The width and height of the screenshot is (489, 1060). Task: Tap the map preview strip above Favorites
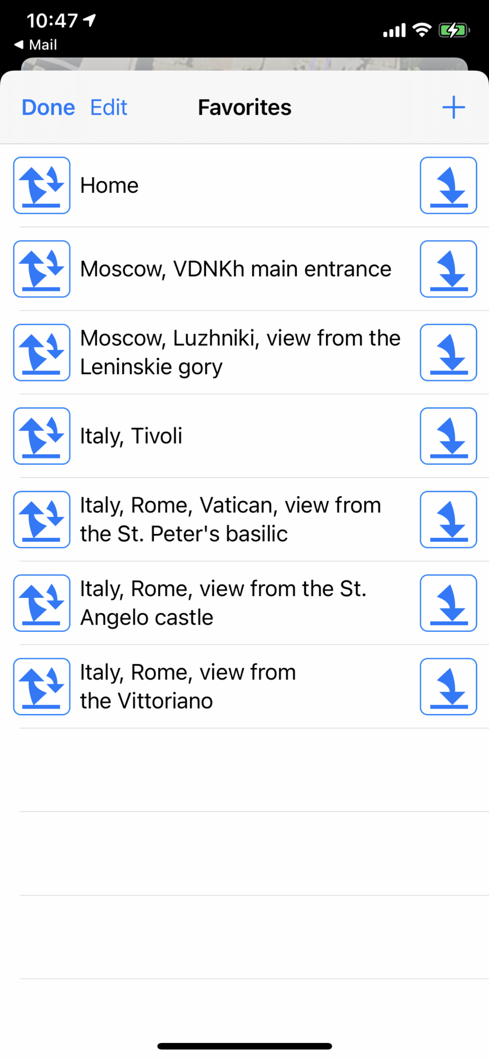244,64
